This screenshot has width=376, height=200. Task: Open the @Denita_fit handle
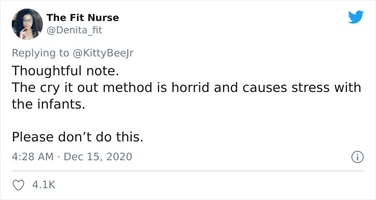coord(74,30)
